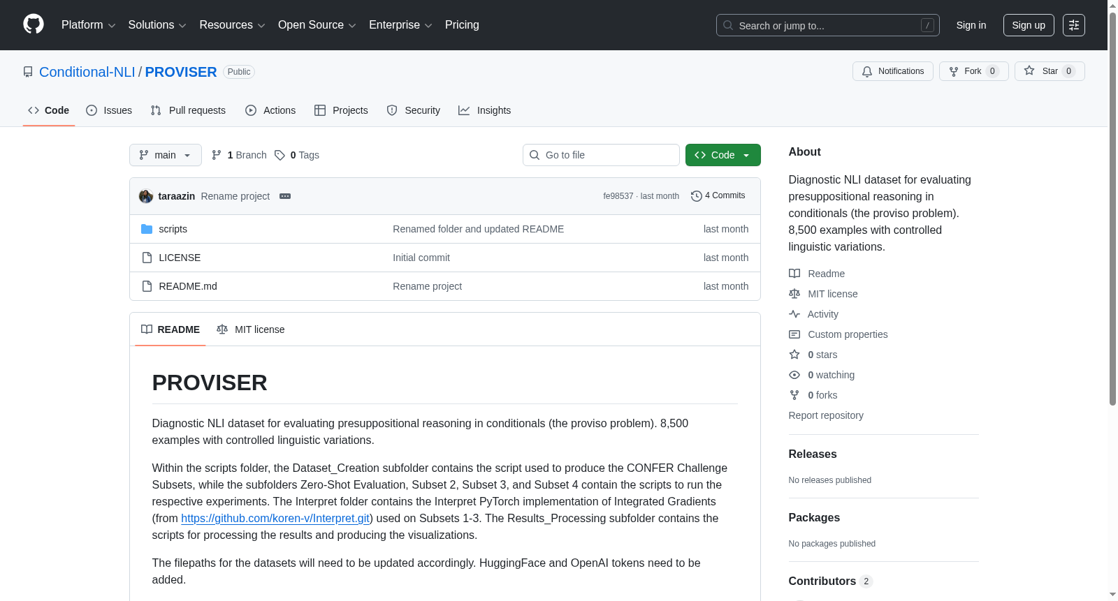Viewport: 1118px width, 601px height.
Task: Click the Fork icon button
Action: 954,71
